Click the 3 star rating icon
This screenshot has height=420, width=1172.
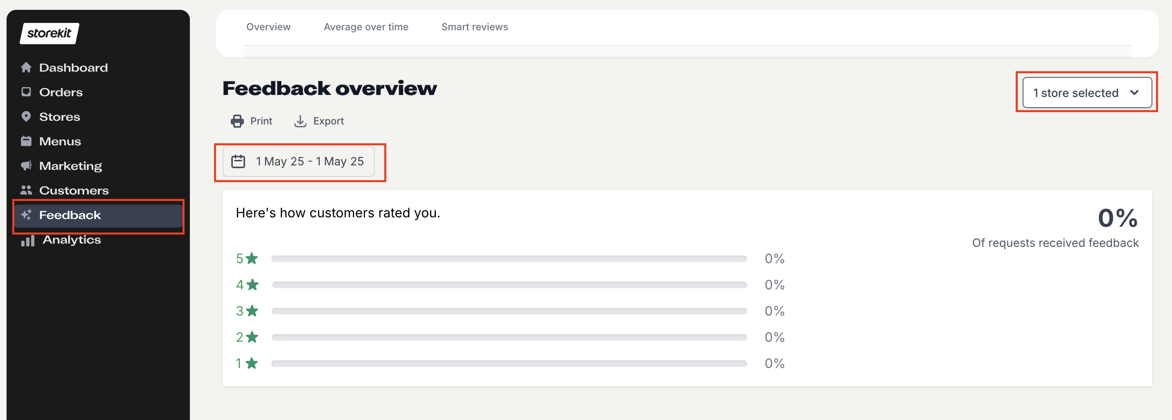coord(252,311)
